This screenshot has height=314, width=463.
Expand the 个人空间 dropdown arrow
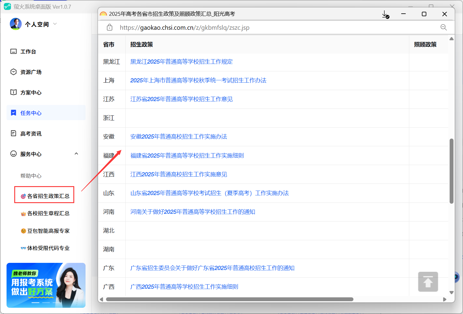click(x=55, y=24)
